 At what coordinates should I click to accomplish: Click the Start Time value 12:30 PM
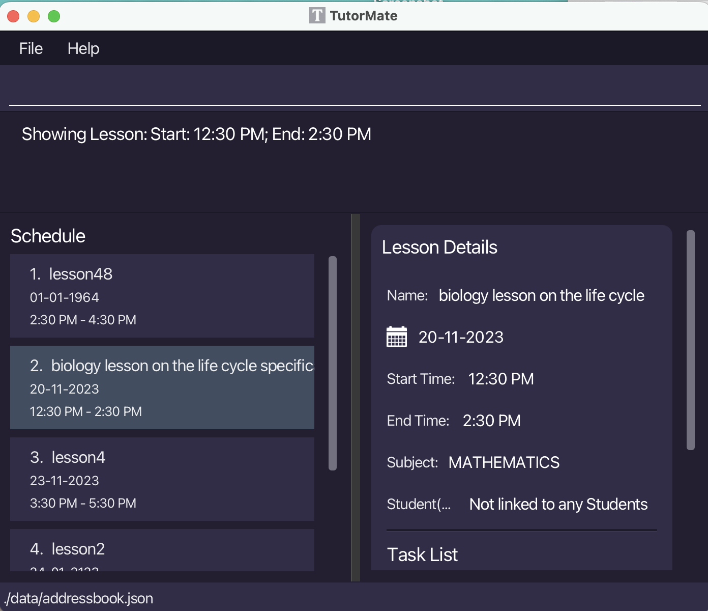[x=501, y=379]
